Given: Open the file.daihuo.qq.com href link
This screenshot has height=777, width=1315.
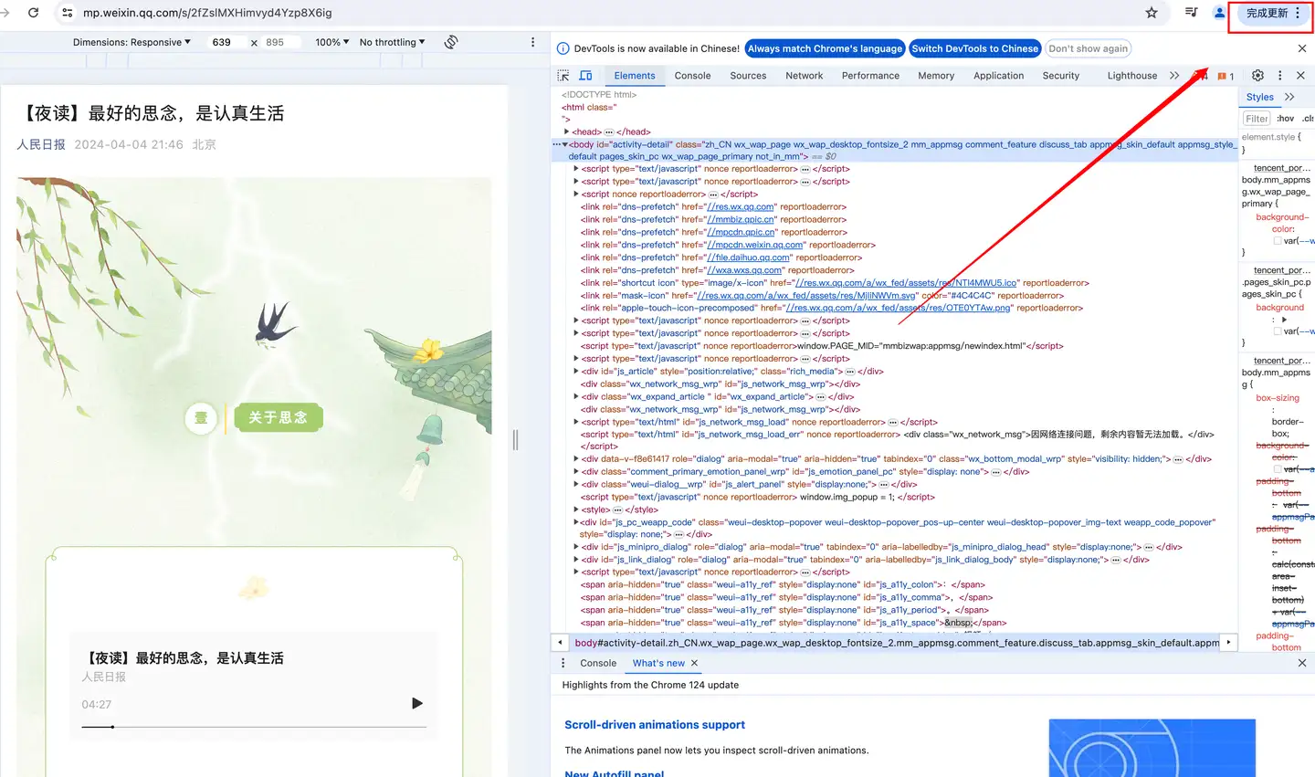Looking at the screenshot, I should point(748,257).
